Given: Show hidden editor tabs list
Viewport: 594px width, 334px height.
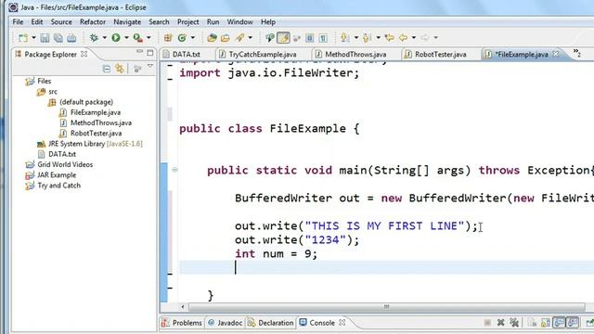Looking at the screenshot, I should (x=576, y=54).
